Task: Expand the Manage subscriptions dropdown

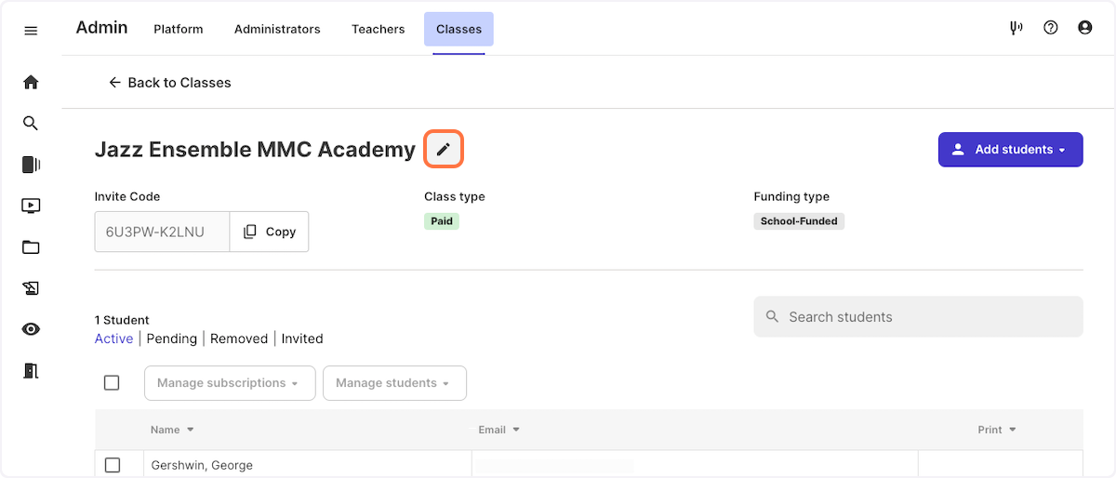Action: (230, 383)
